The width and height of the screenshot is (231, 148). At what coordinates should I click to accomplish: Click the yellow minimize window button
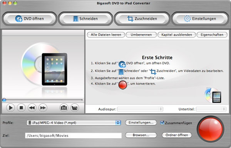coord(10,3)
